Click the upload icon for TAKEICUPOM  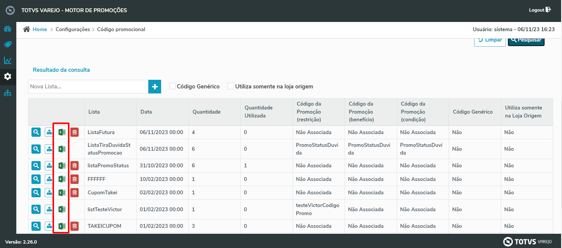pyautogui.click(x=49, y=226)
